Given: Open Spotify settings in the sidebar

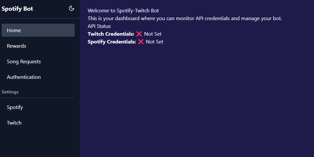Looking at the screenshot, I should (x=38, y=107).
